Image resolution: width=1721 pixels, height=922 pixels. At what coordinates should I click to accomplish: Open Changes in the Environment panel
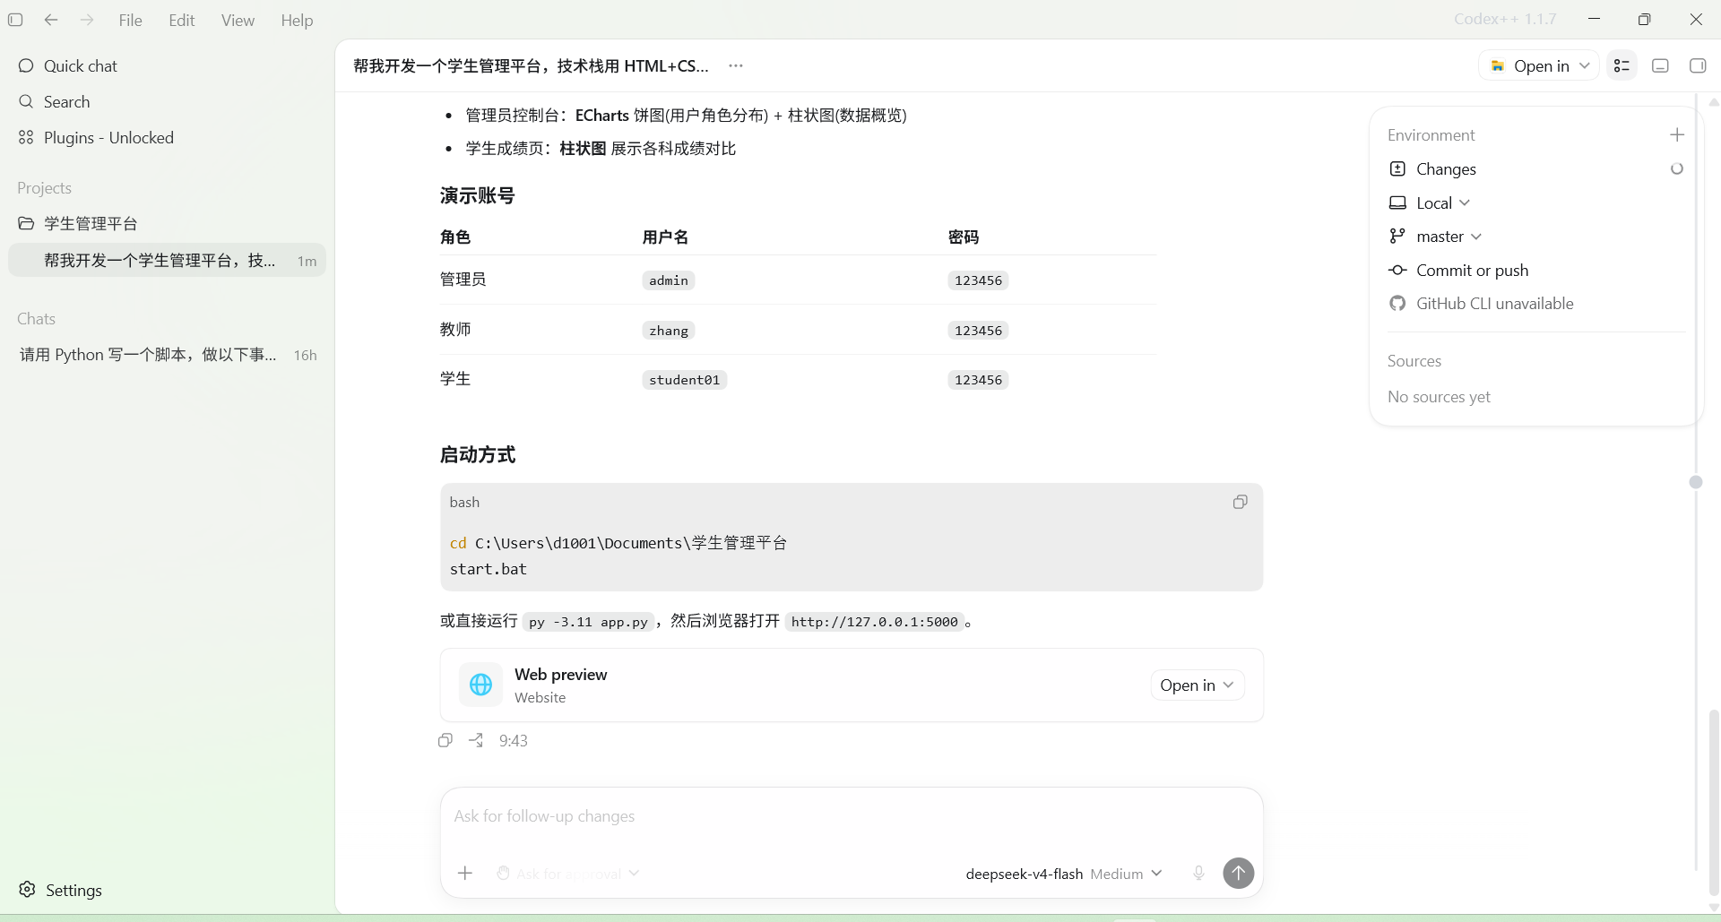click(x=1446, y=168)
